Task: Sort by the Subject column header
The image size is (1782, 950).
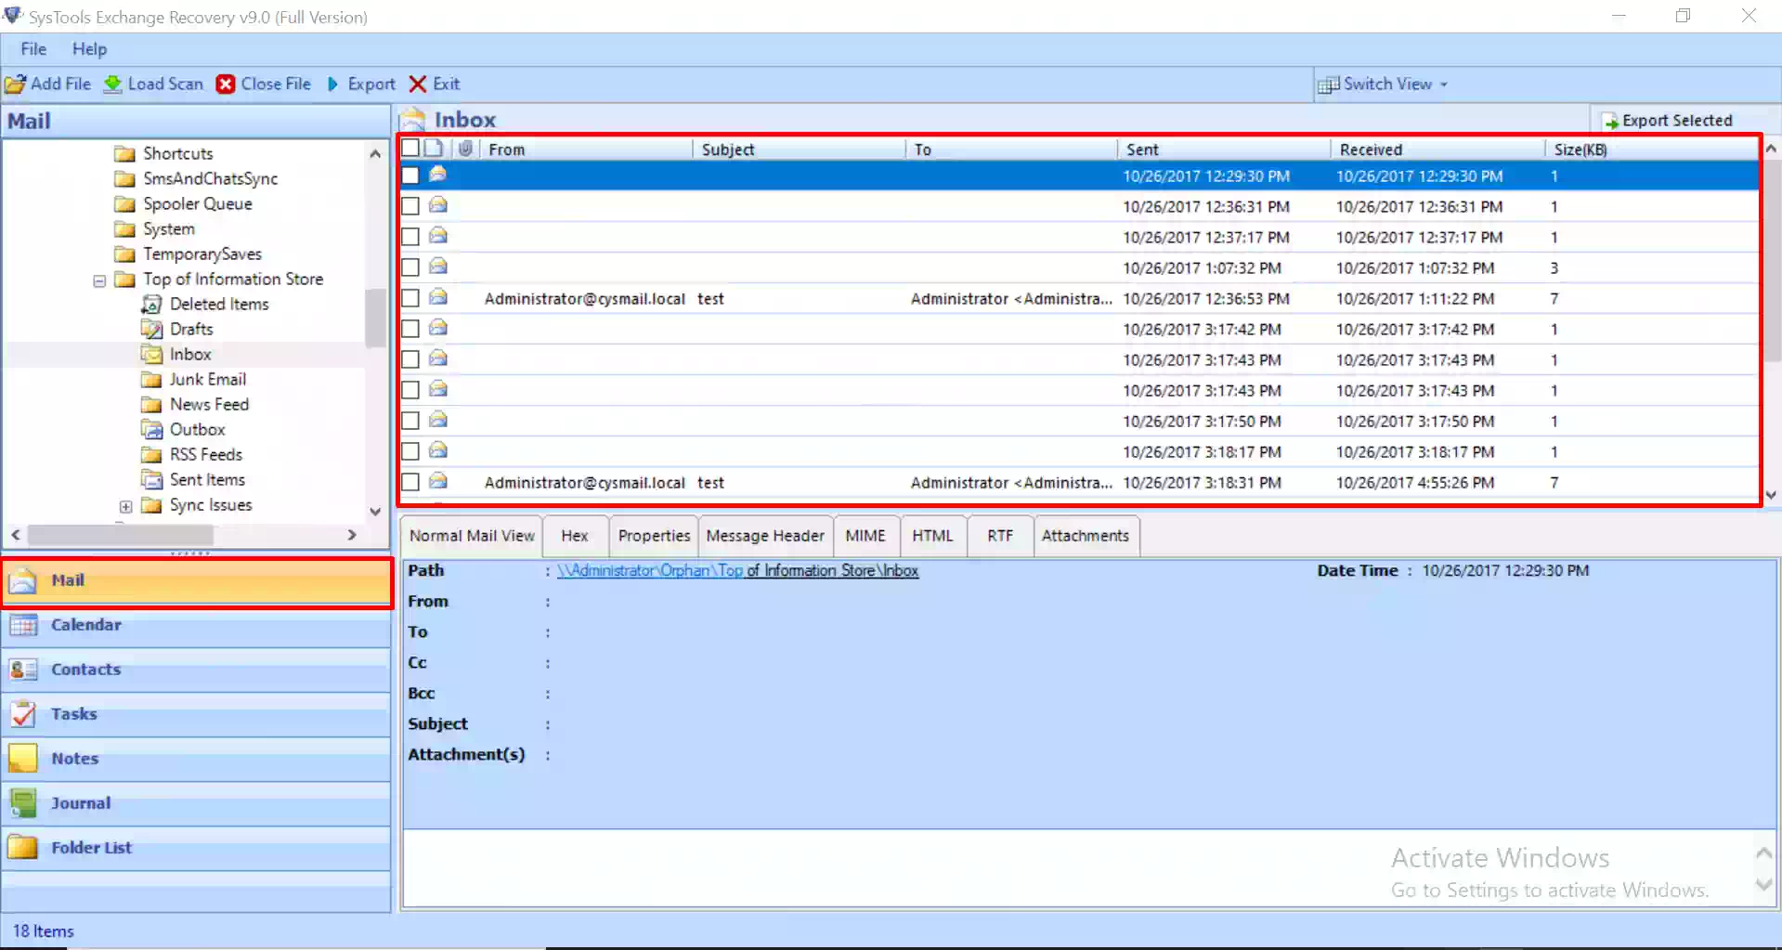Action: 798,150
